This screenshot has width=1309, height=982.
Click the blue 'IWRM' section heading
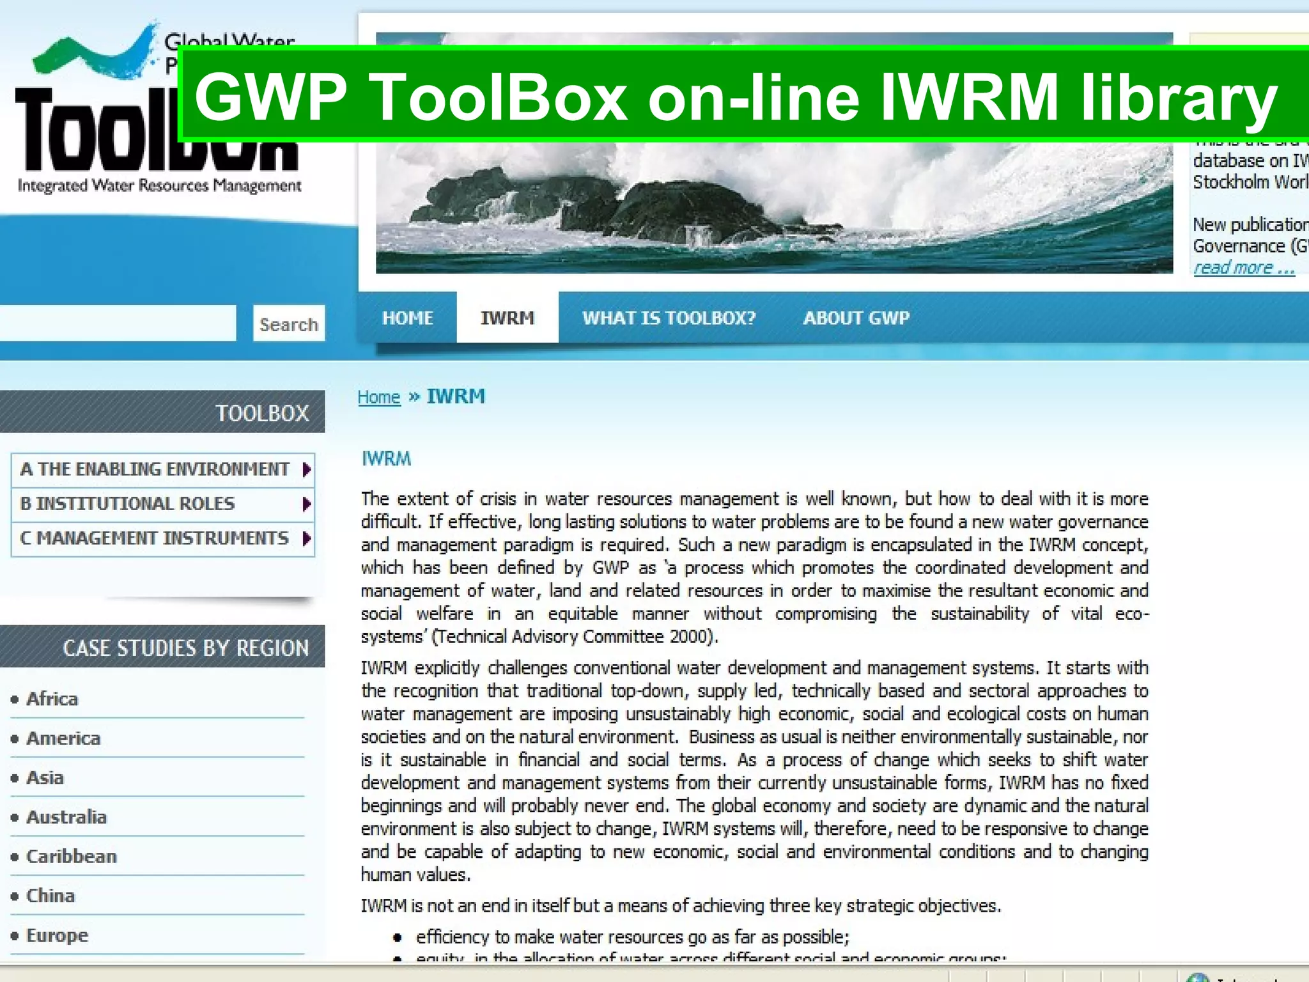386,459
